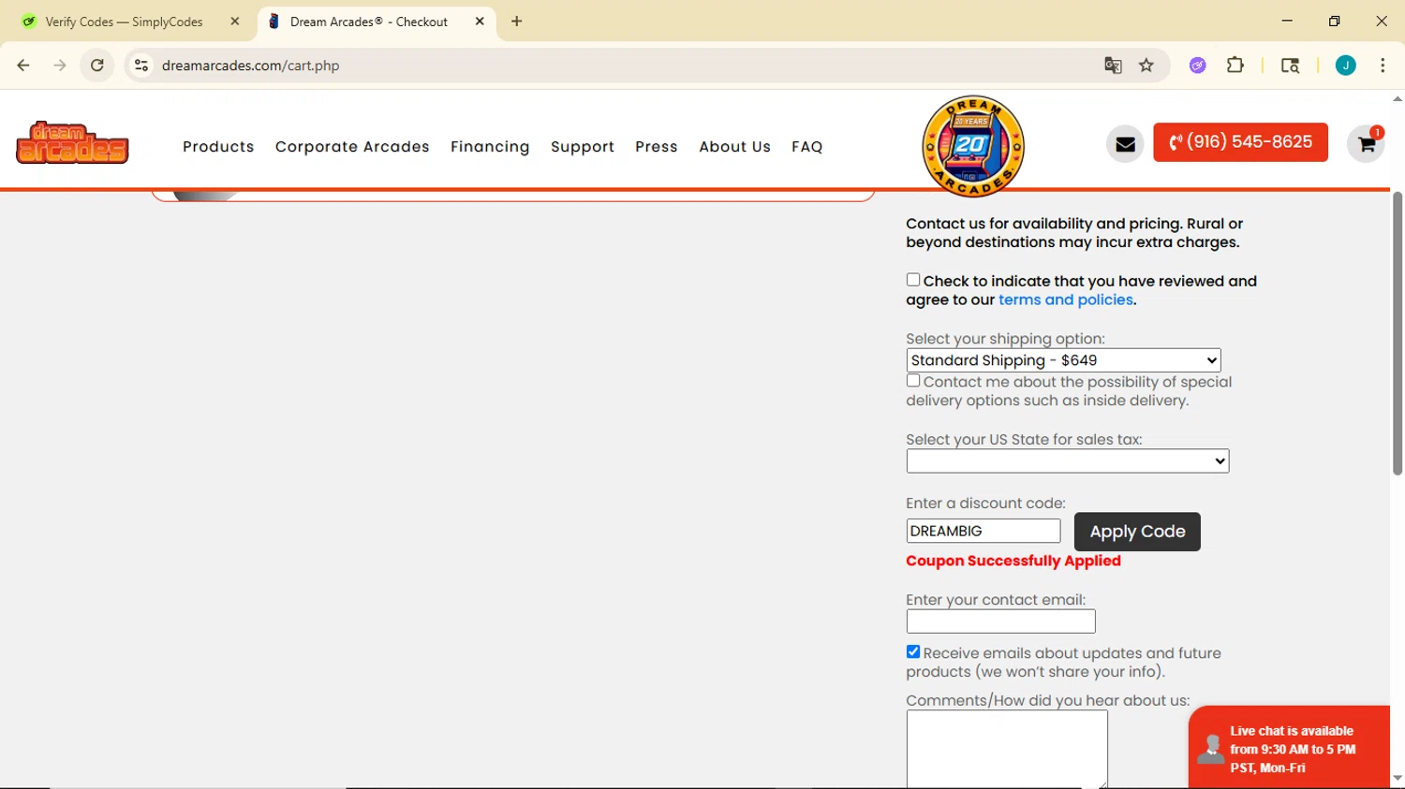This screenshot has width=1405, height=789.
Task: Open the Products menu
Action: (x=218, y=147)
